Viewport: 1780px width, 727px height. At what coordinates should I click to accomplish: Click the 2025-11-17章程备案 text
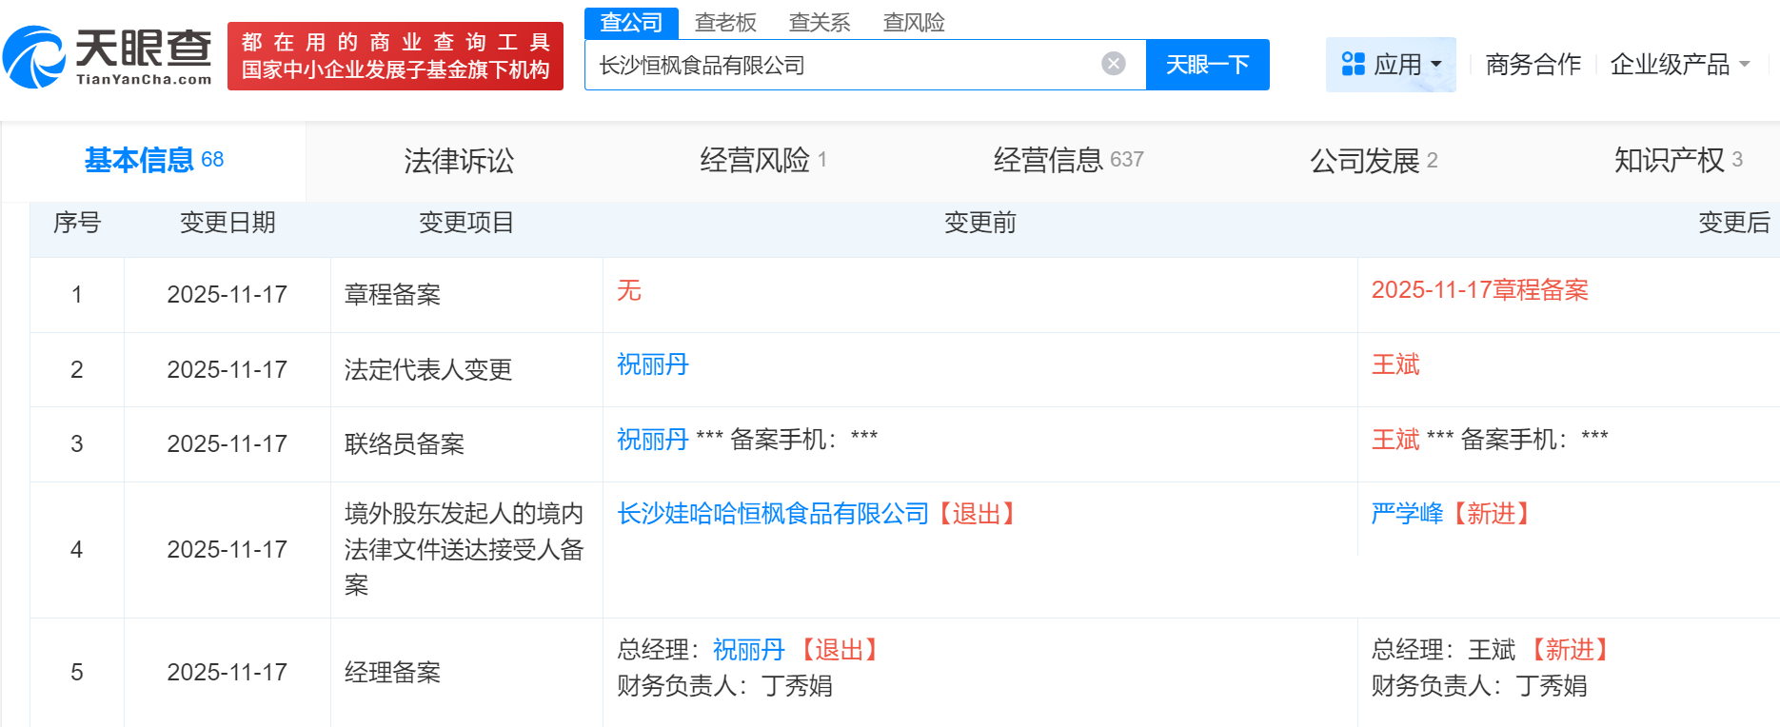pyautogui.click(x=1480, y=290)
